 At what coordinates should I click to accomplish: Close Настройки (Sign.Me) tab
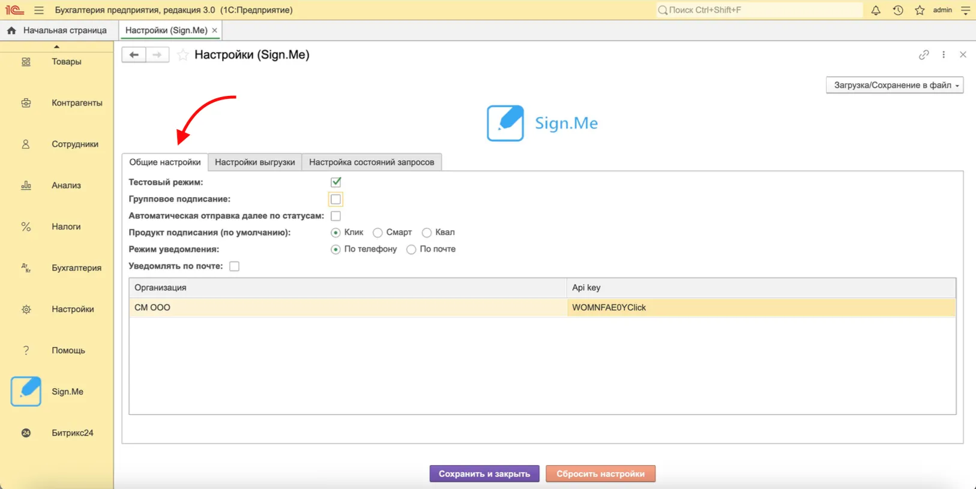214,30
